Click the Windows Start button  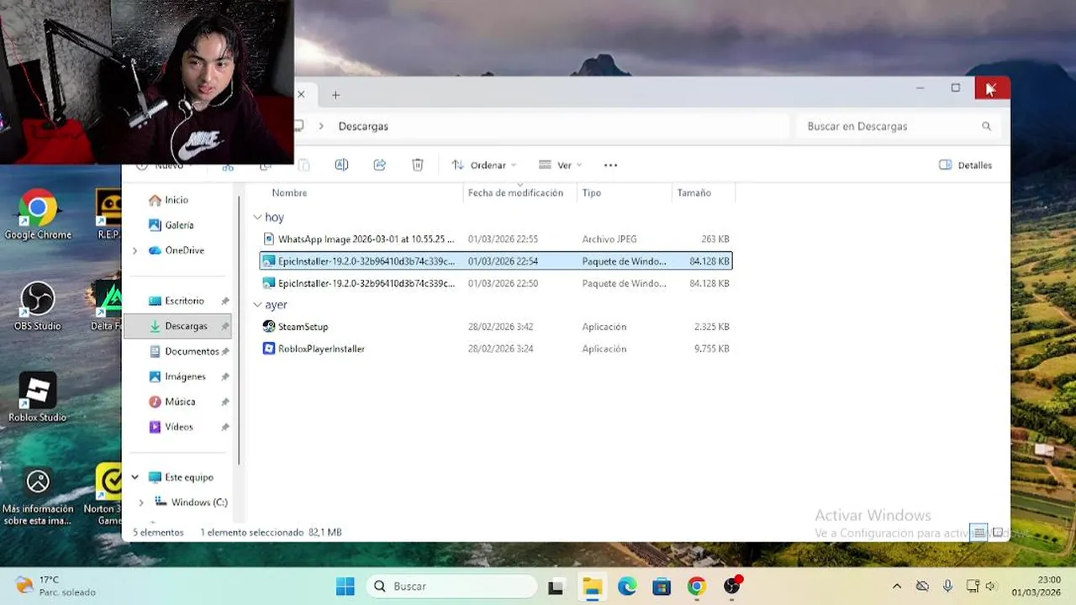coord(345,587)
